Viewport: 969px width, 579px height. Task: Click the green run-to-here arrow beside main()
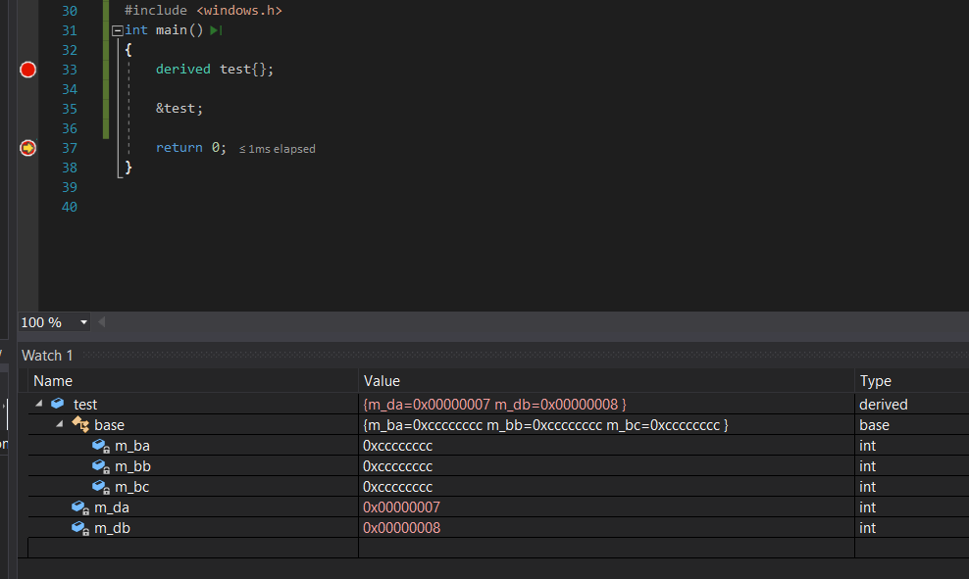pyautogui.click(x=216, y=30)
